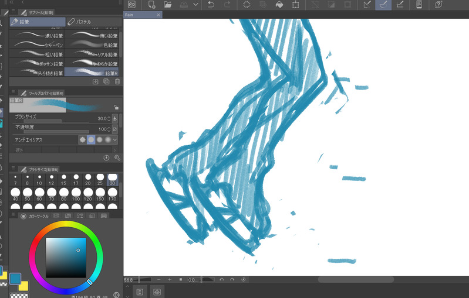Viewport: 469px width, 298px height.
Task: Clear outside selection icon in toolbar
Action: coord(263,5)
